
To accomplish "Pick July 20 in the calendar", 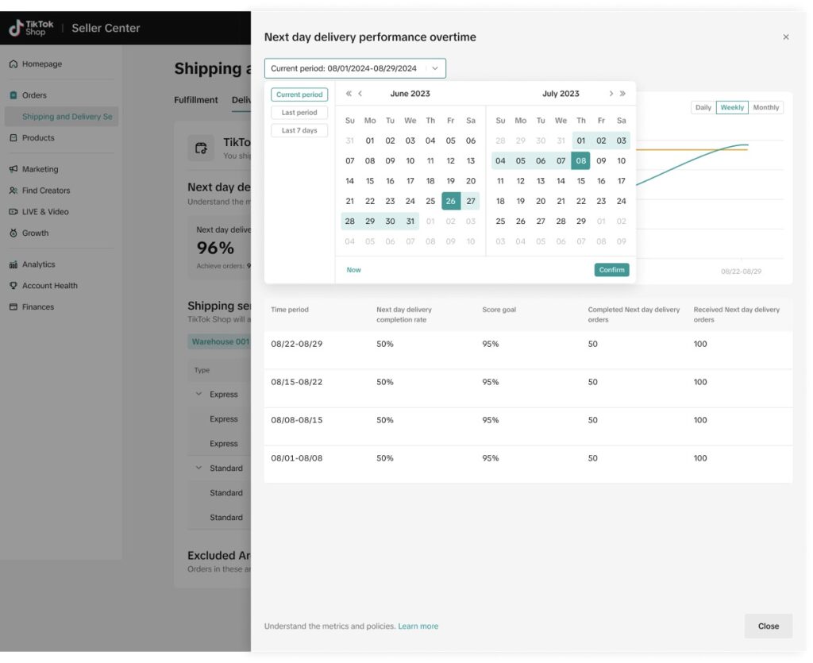I will [541, 201].
